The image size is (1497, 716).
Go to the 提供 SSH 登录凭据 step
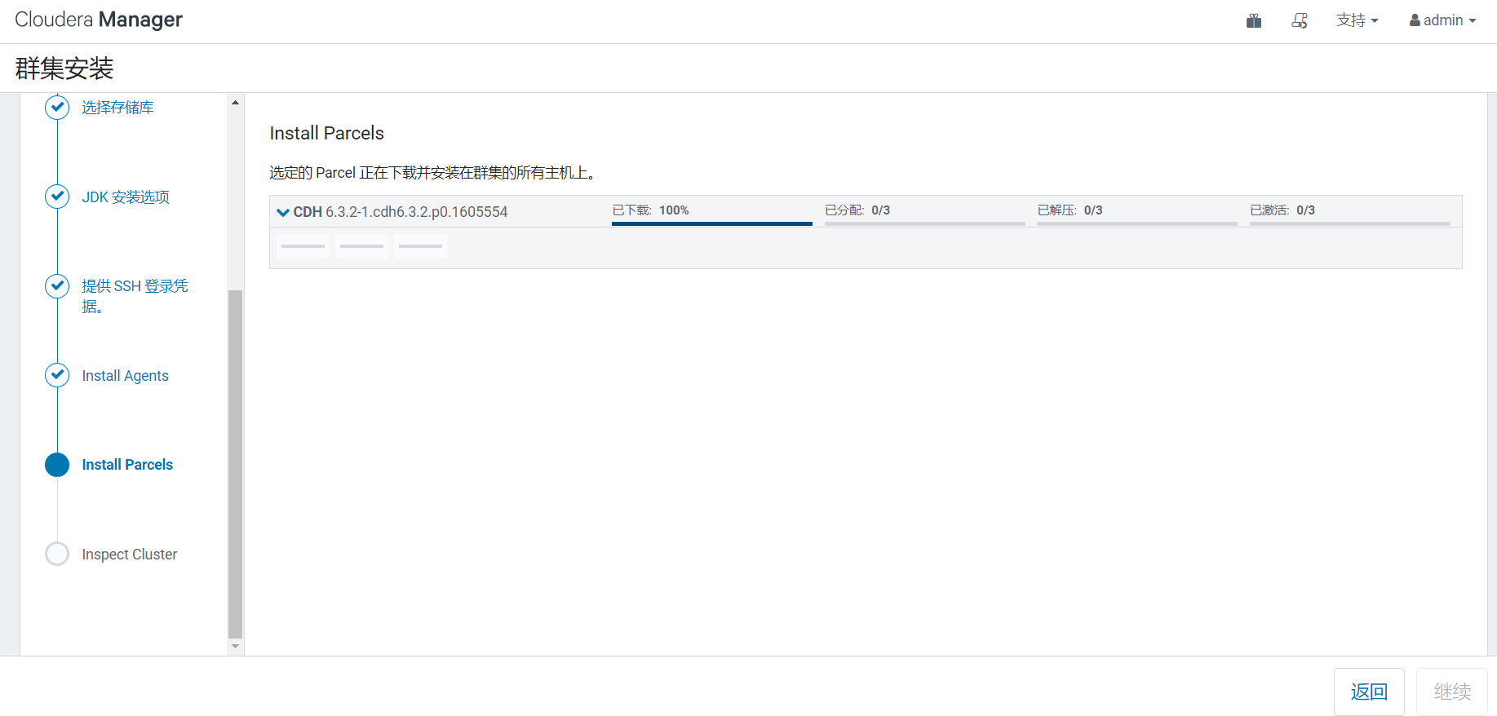(135, 296)
